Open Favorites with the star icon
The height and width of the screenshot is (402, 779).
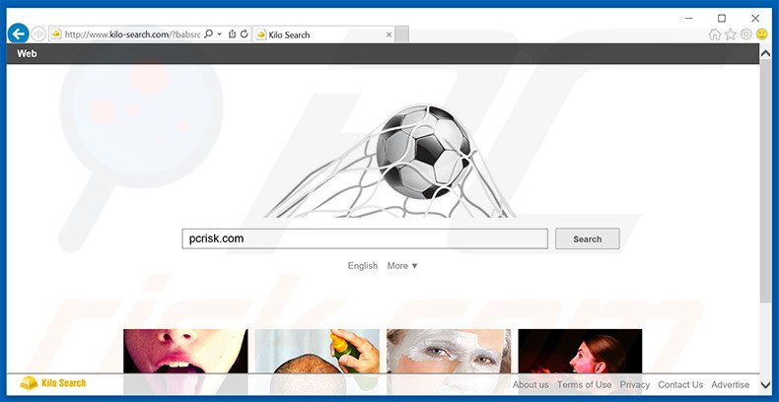731,34
